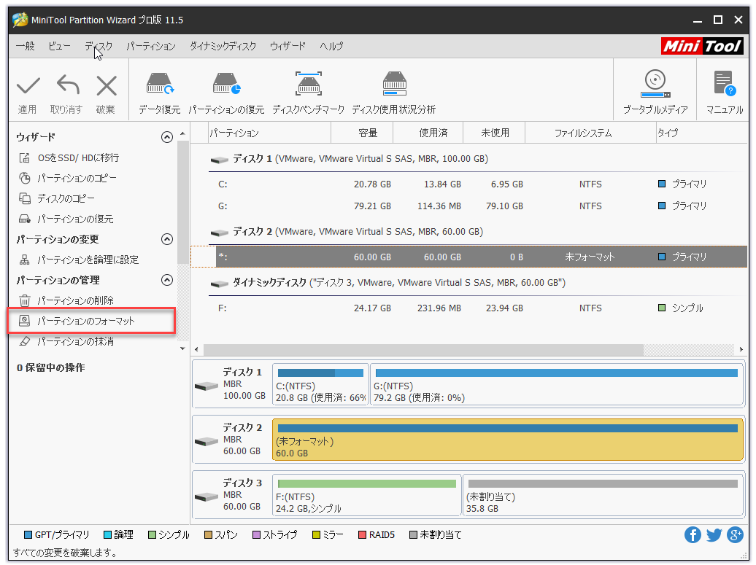The height and width of the screenshot is (565, 756).
Task: Click the ブータブルメディア disc icon
Action: point(655,85)
